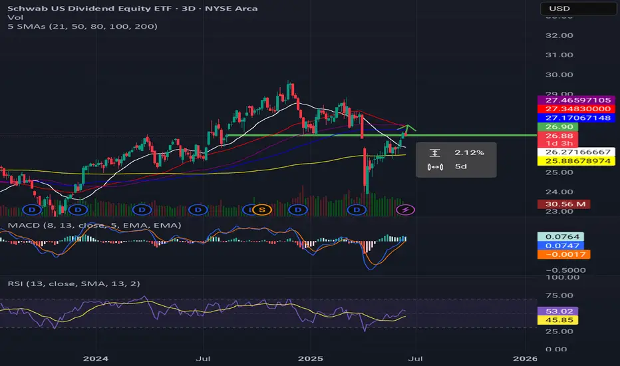Click the Jul label between 2025 and 2026
Viewport: 620px width, 366px height.
coord(416,359)
